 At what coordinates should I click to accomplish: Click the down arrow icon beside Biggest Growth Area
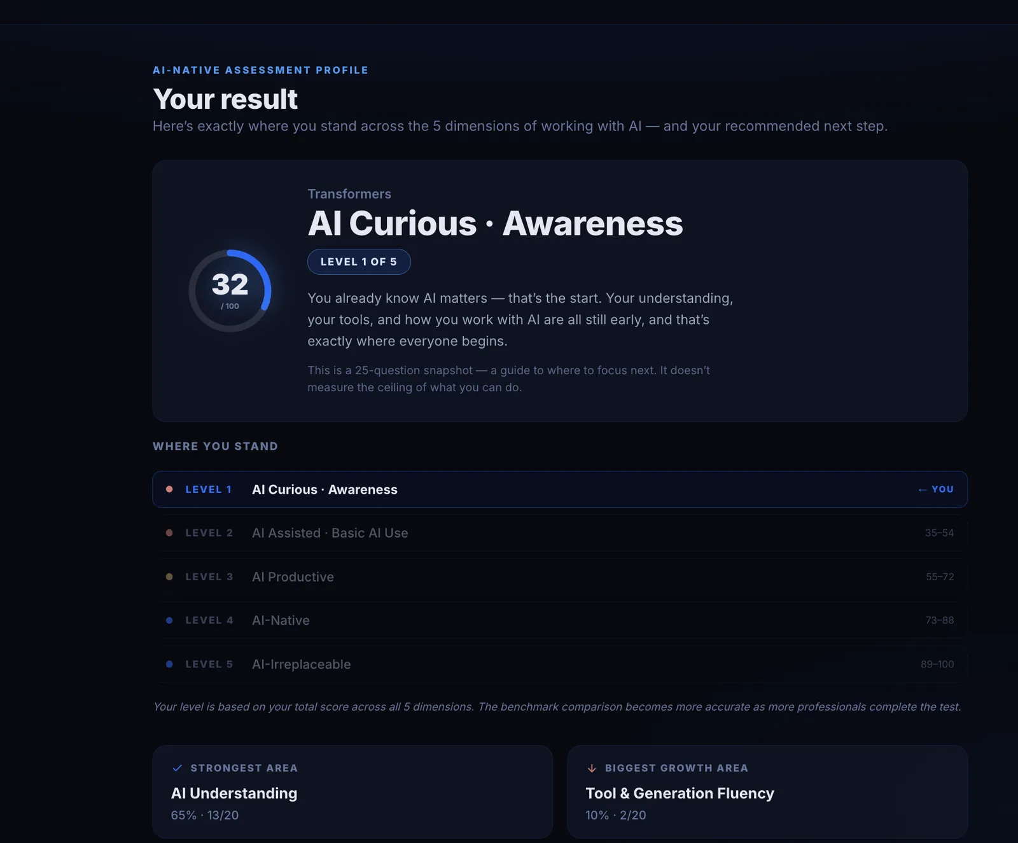point(592,768)
